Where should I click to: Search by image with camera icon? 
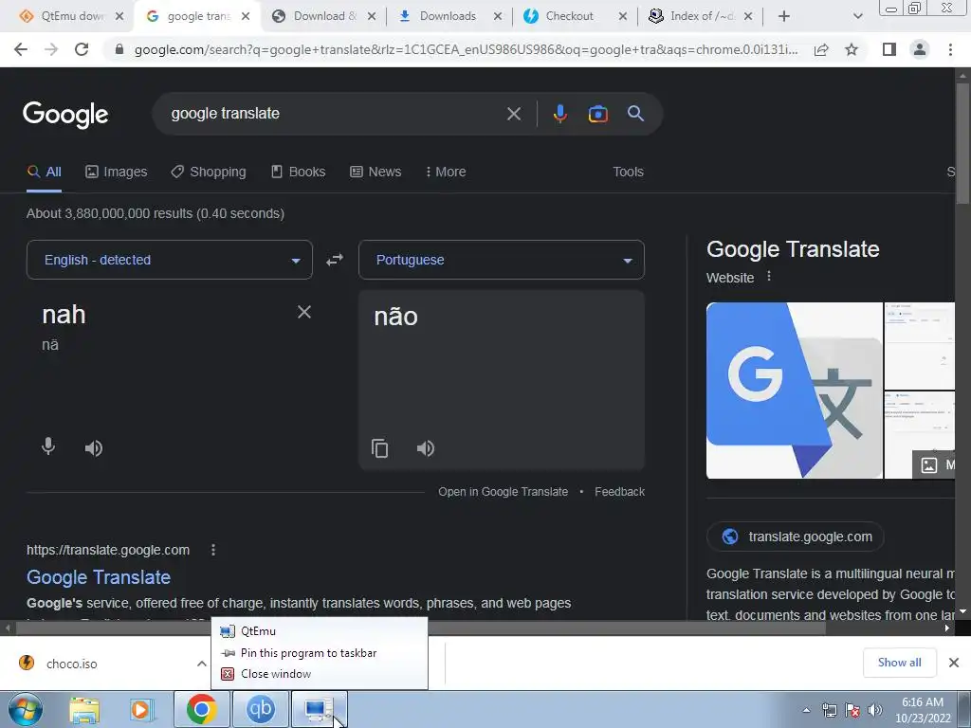pyautogui.click(x=597, y=114)
